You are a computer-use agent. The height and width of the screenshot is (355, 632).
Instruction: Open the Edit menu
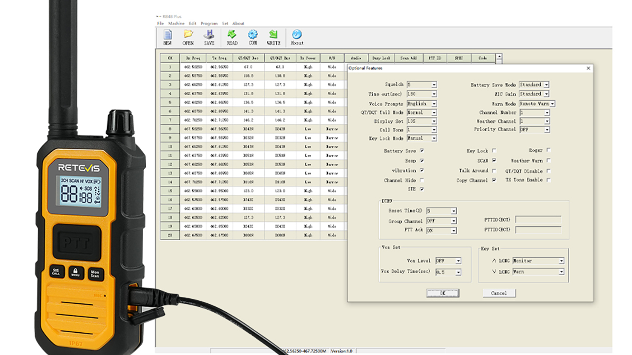tap(193, 23)
